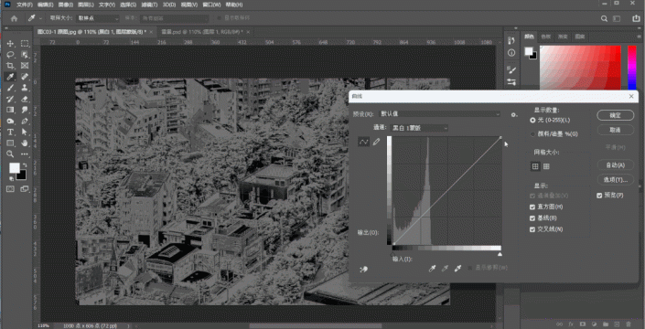Click the Auto (A) button in Curves
Screen dimensions: 645x329
(615, 165)
